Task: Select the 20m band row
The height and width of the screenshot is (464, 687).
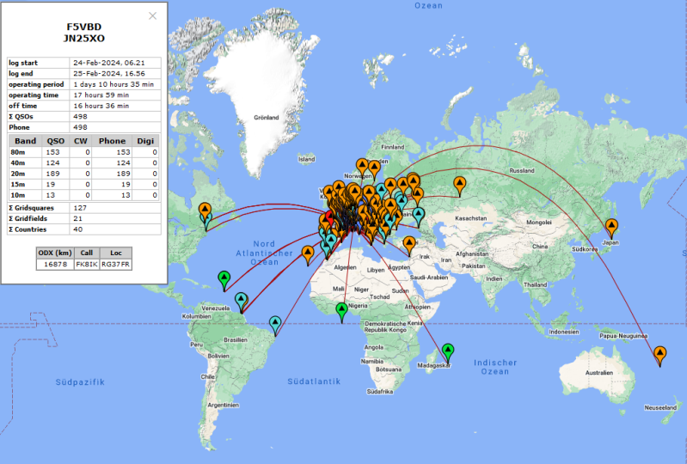Action: (x=83, y=173)
